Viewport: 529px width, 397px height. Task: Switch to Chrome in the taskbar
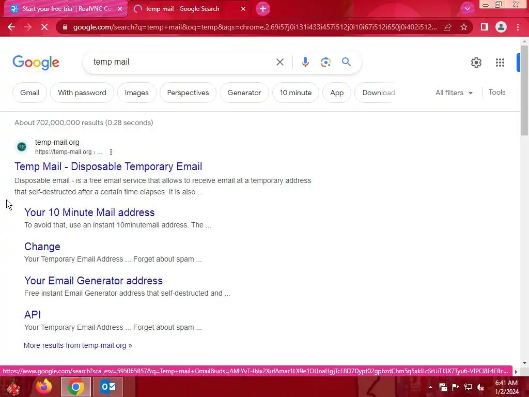[76, 387]
